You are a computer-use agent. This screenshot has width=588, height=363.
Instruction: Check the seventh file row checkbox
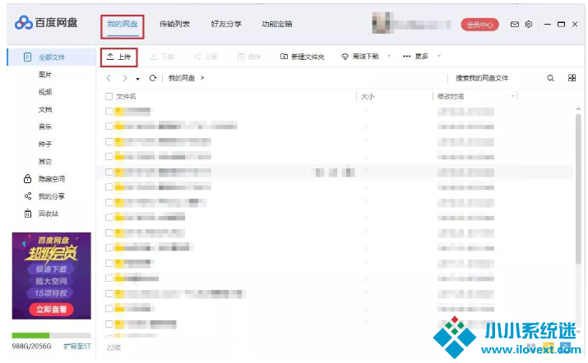point(109,202)
